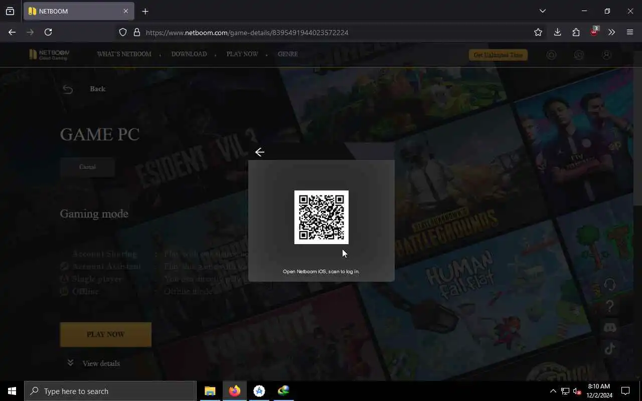Image resolution: width=642 pixels, height=401 pixels.
Task: Show hidden system tray icons
Action: click(553, 391)
